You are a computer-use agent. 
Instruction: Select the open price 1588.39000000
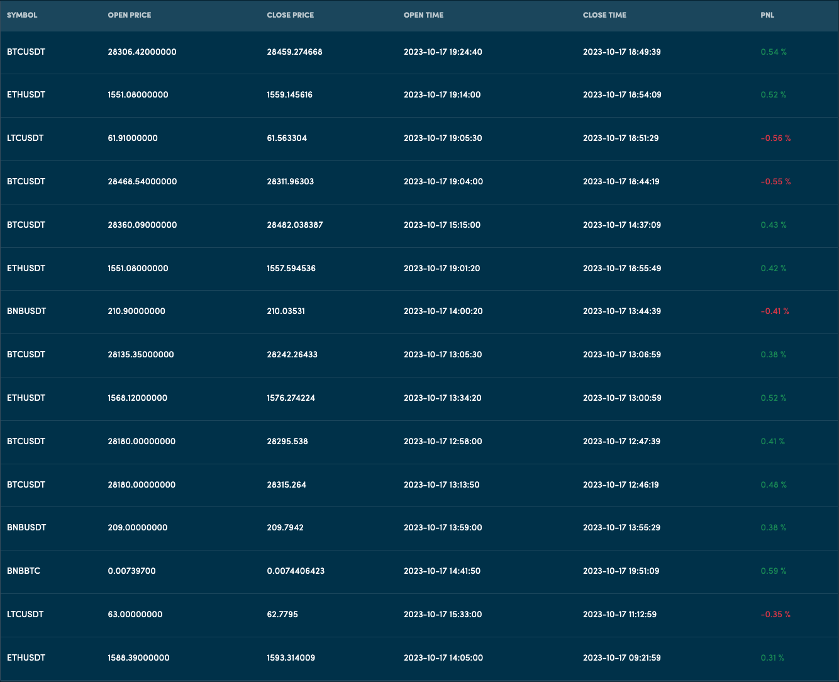(x=139, y=658)
